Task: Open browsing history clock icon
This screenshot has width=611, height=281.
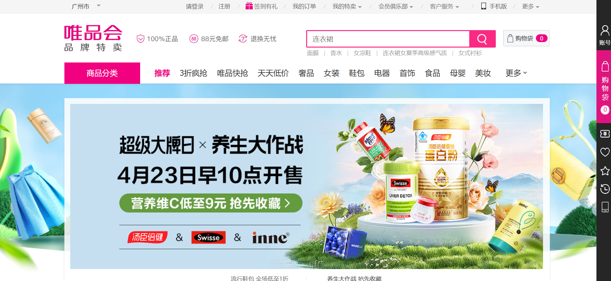Action: (605, 189)
